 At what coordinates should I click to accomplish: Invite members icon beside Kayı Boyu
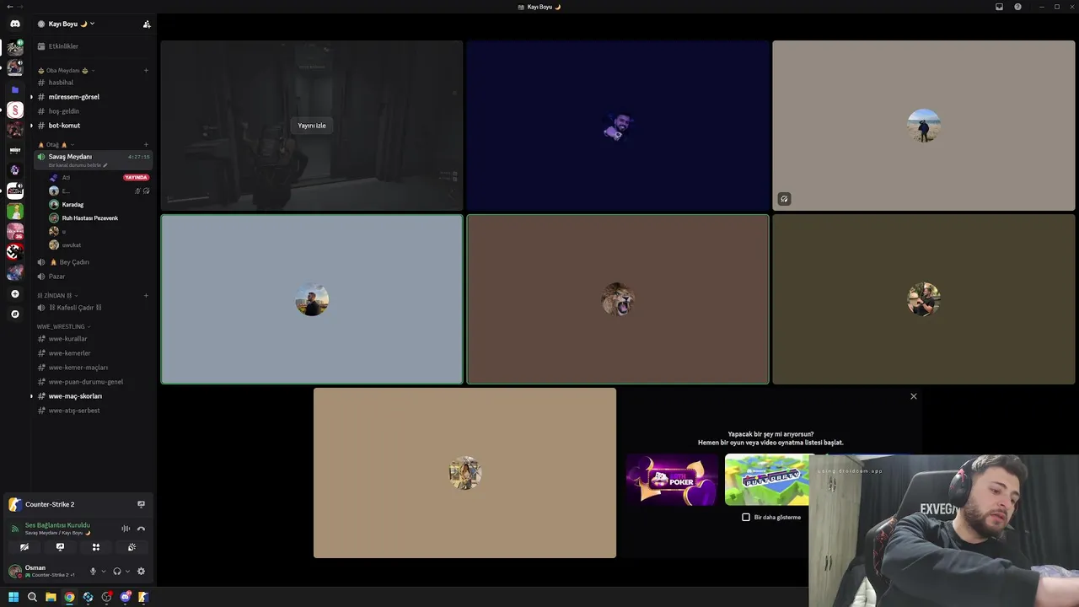[x=147, y=24]
